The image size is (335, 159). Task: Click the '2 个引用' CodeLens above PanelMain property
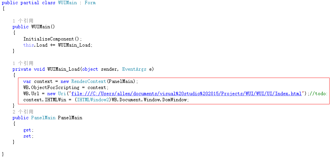[x=23, y=112]
